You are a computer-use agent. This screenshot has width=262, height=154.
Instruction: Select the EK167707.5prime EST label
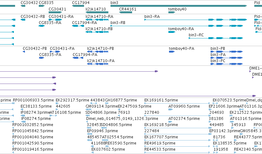click(x=161, y=137)
